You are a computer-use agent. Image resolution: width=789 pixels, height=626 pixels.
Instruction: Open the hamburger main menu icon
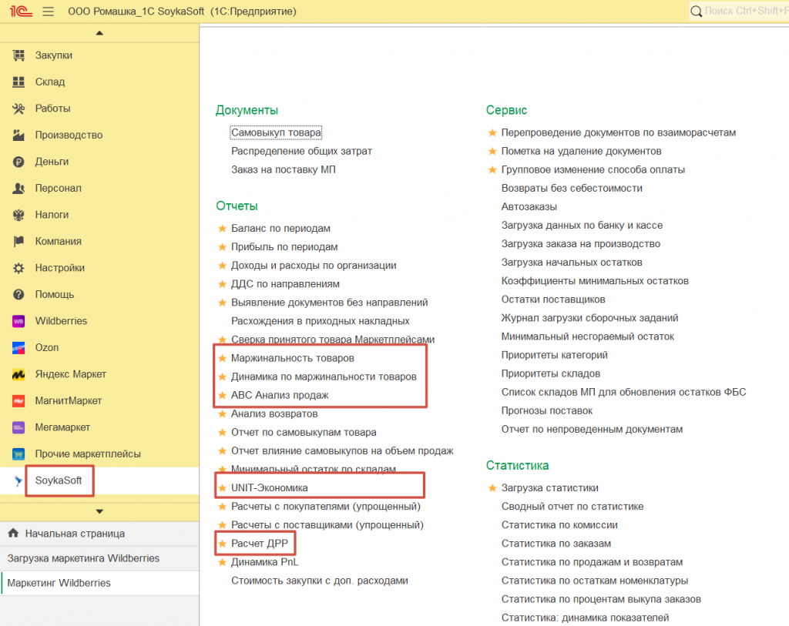[x=48, y=12]
